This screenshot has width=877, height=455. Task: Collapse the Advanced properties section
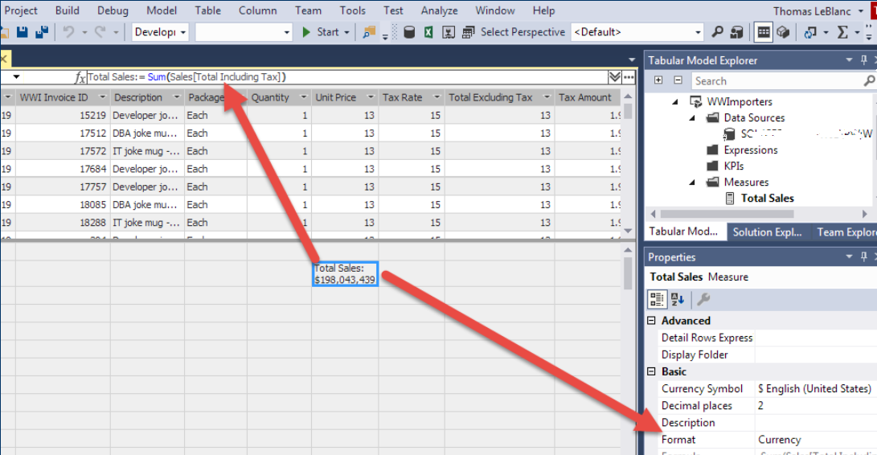pos(652,321)
